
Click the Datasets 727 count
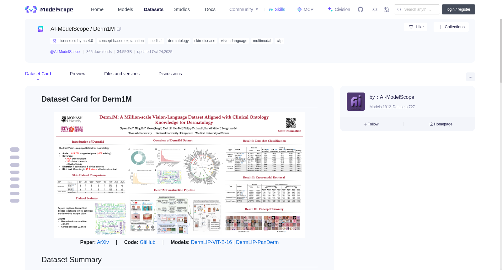click(404, 107)
